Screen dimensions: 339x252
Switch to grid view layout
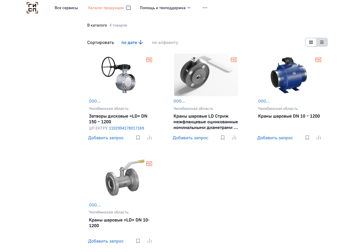[311, 42]
